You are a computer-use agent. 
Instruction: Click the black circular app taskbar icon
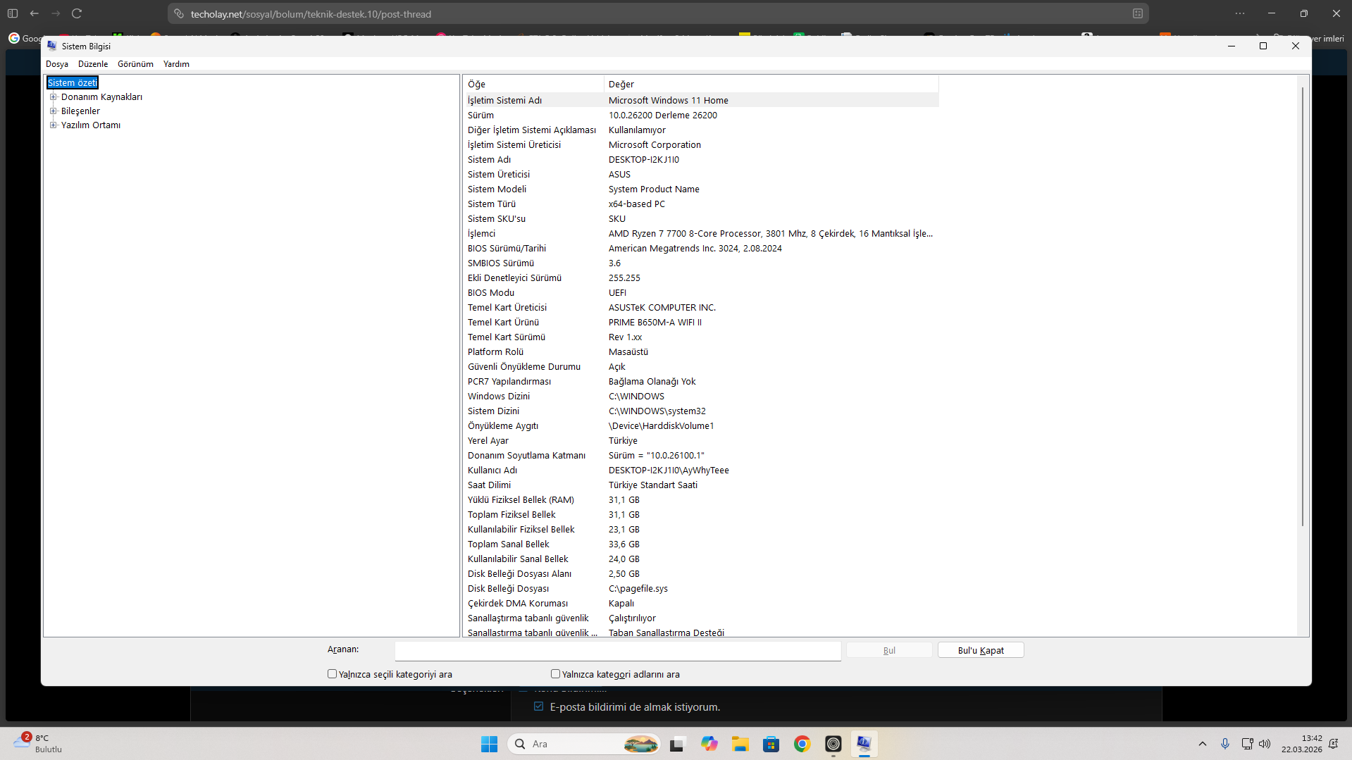click(833, 744)
